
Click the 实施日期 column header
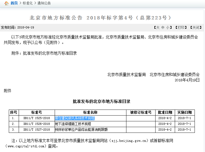[x=184, y=112]
